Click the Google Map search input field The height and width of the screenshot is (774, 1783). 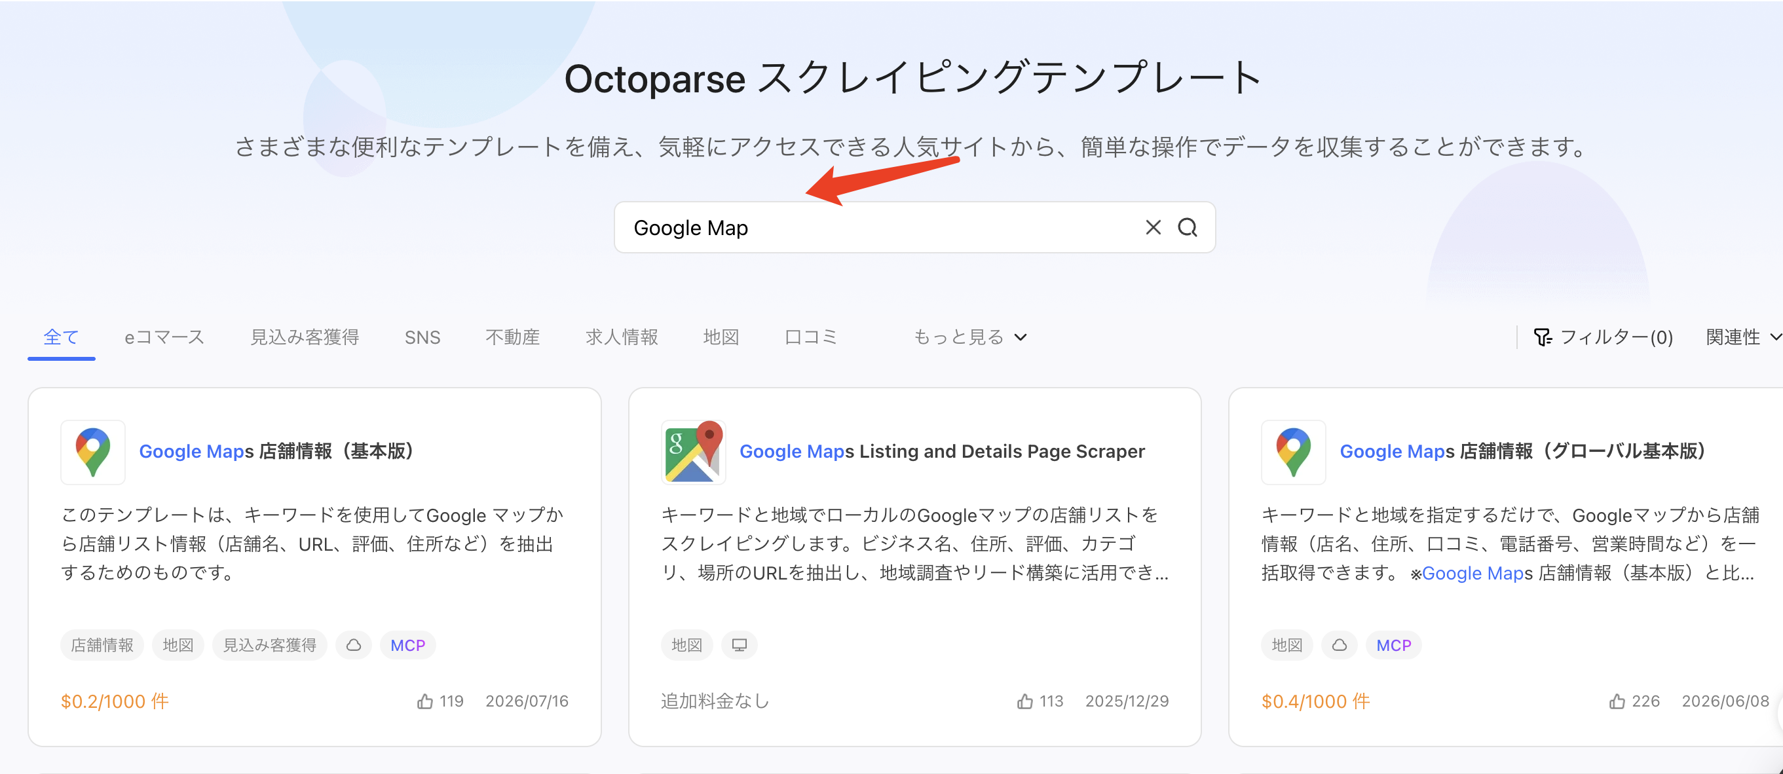914,228
